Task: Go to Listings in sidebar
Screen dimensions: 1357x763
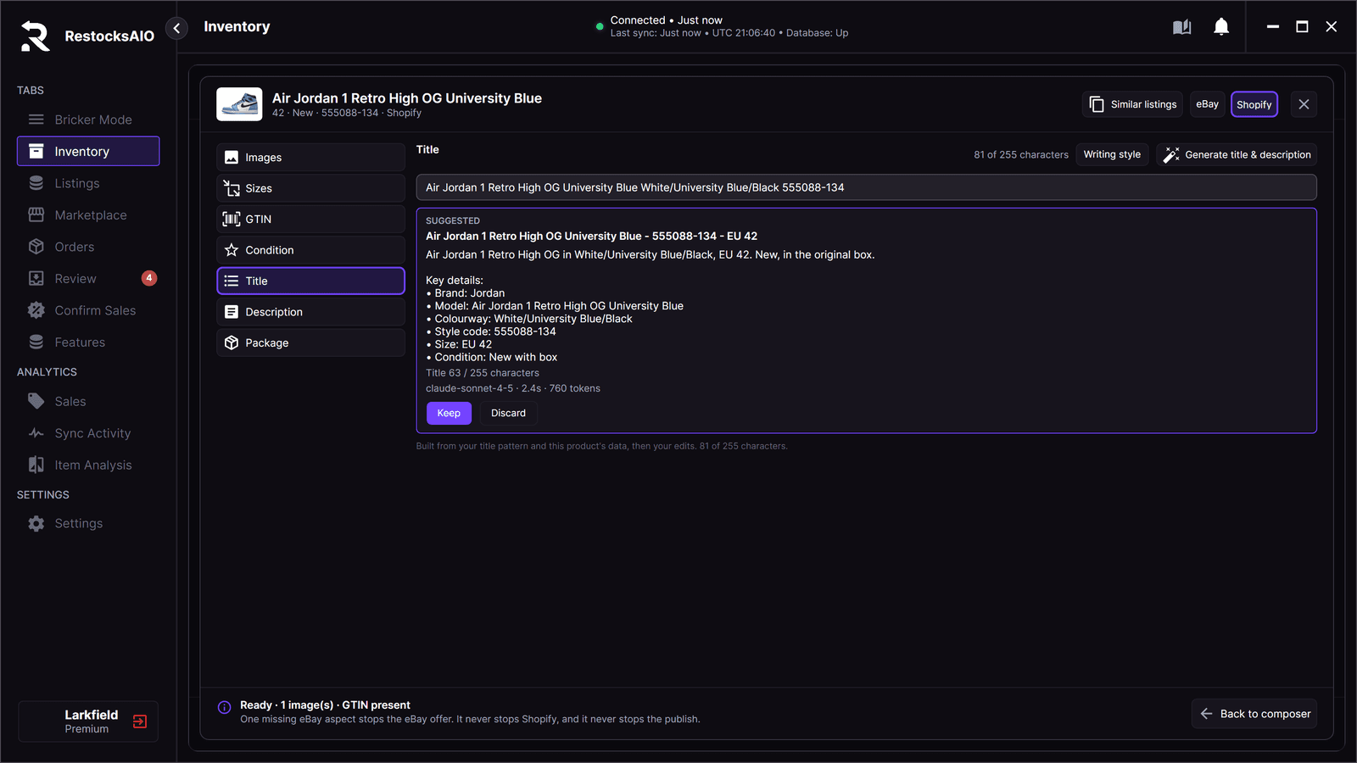Action: pyautogui.click(x=88, y=183)
